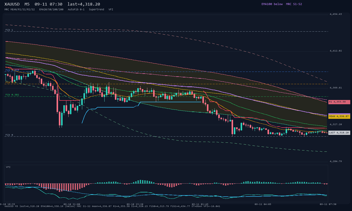Viewport: 352px width, 211px height.
Task: Click the 4,412.02 price axis label
Action: [336, 51]
